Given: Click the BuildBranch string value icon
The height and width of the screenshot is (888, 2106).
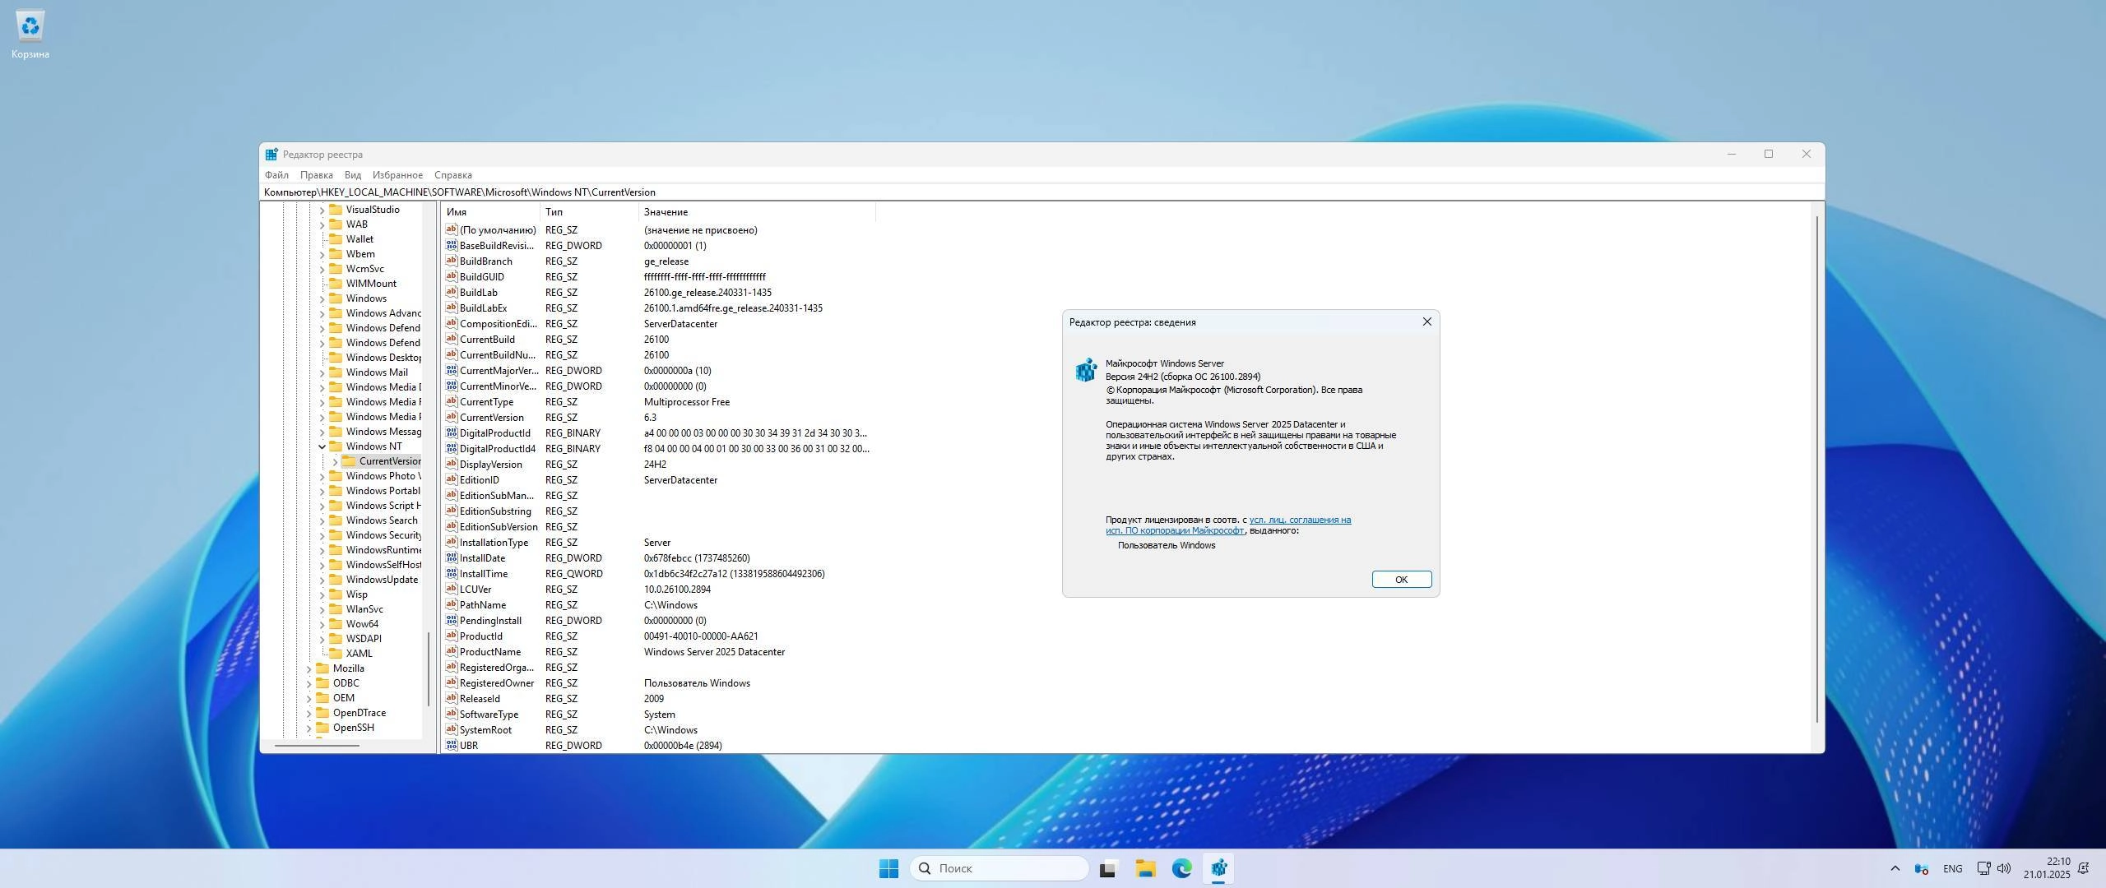Looking at the screenshot, I should (451, 261).
